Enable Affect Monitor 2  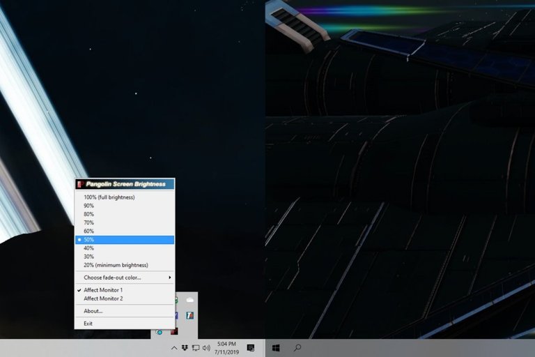[x=103, y=298]
